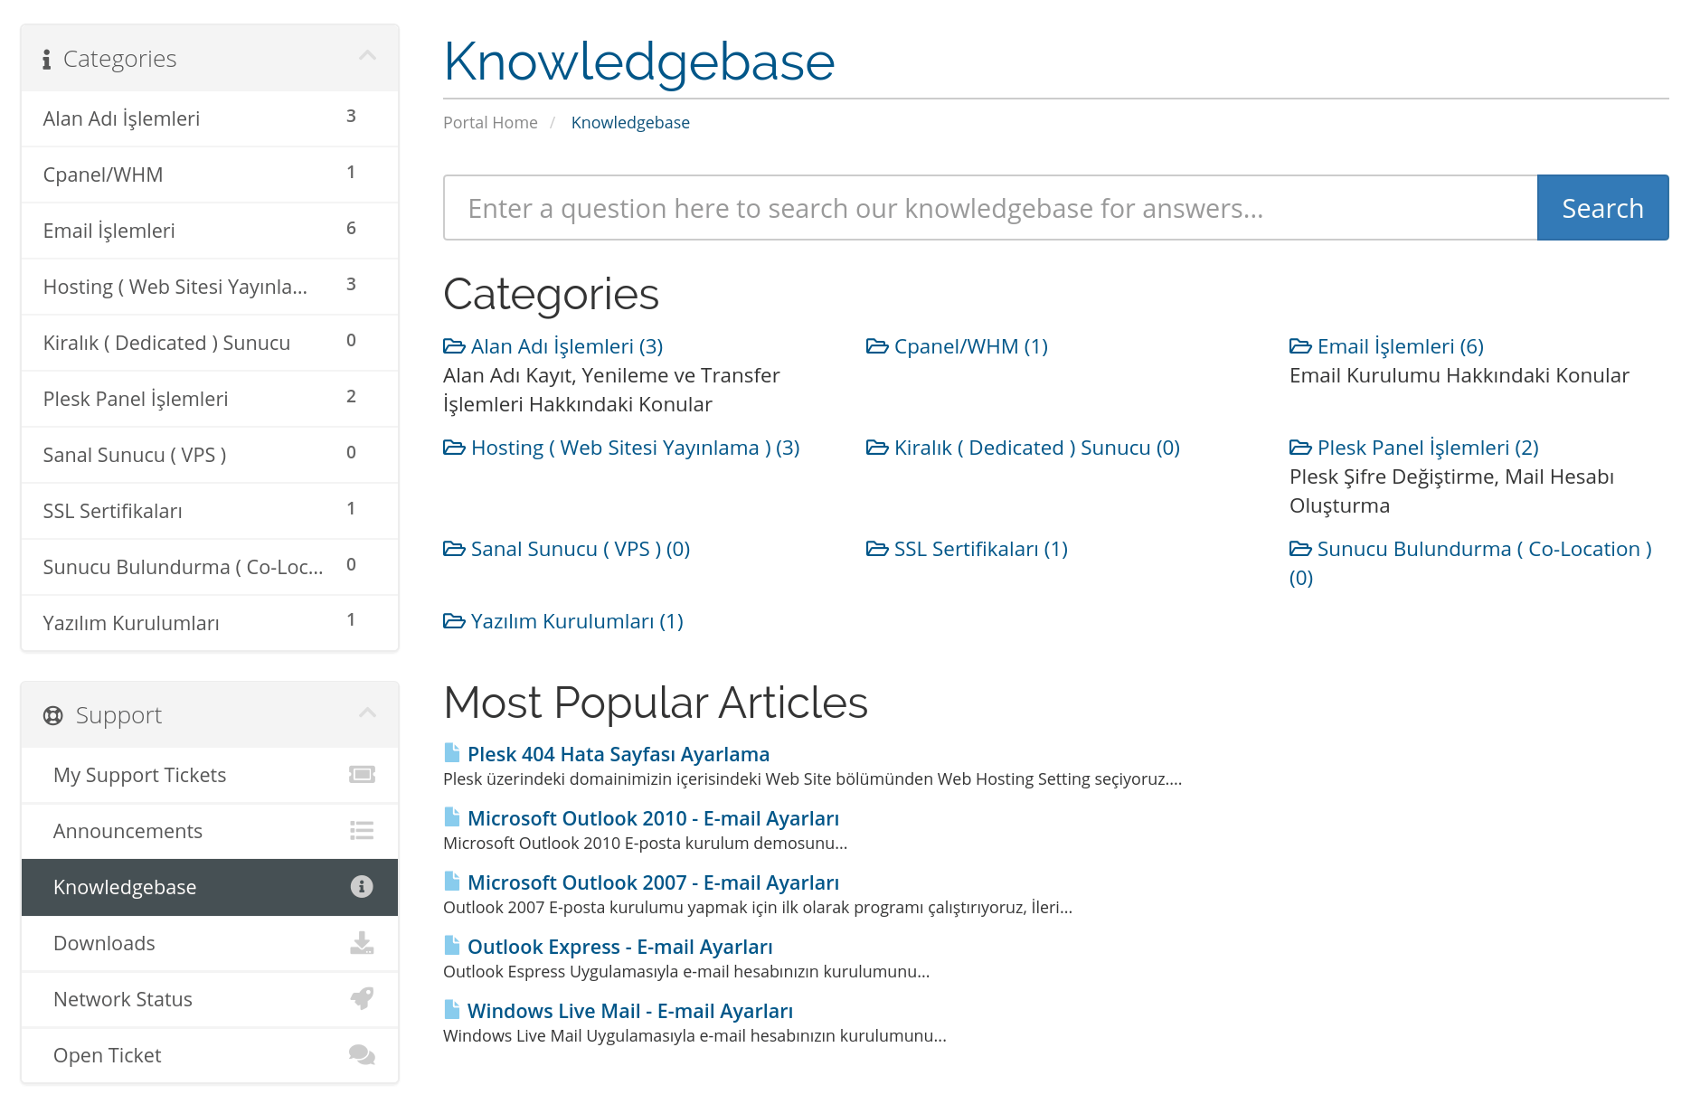The image size is (1691, 1104).
Task: Go to Portal Home breadcrumb
Action: (x=490, y=122)
